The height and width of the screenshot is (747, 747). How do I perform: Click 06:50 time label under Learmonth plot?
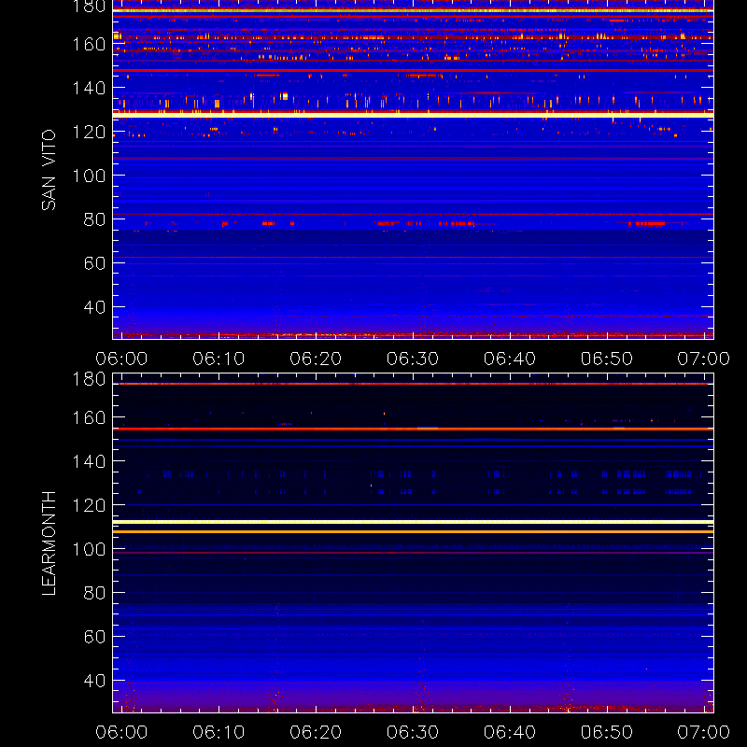coord(606,732)
